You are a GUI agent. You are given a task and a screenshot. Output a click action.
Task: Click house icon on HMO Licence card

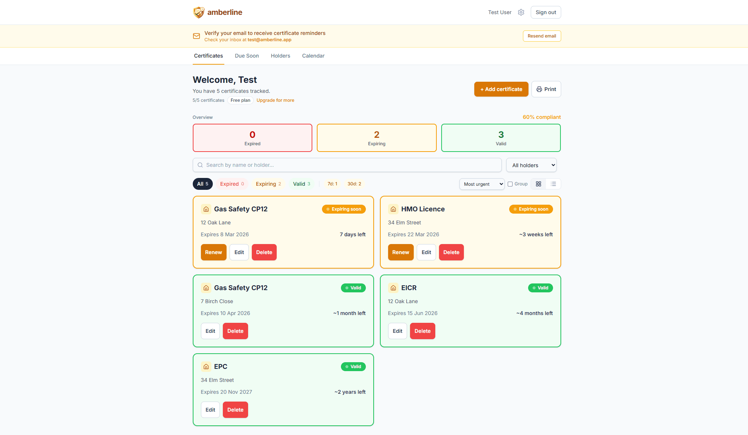tap(393, 209)
